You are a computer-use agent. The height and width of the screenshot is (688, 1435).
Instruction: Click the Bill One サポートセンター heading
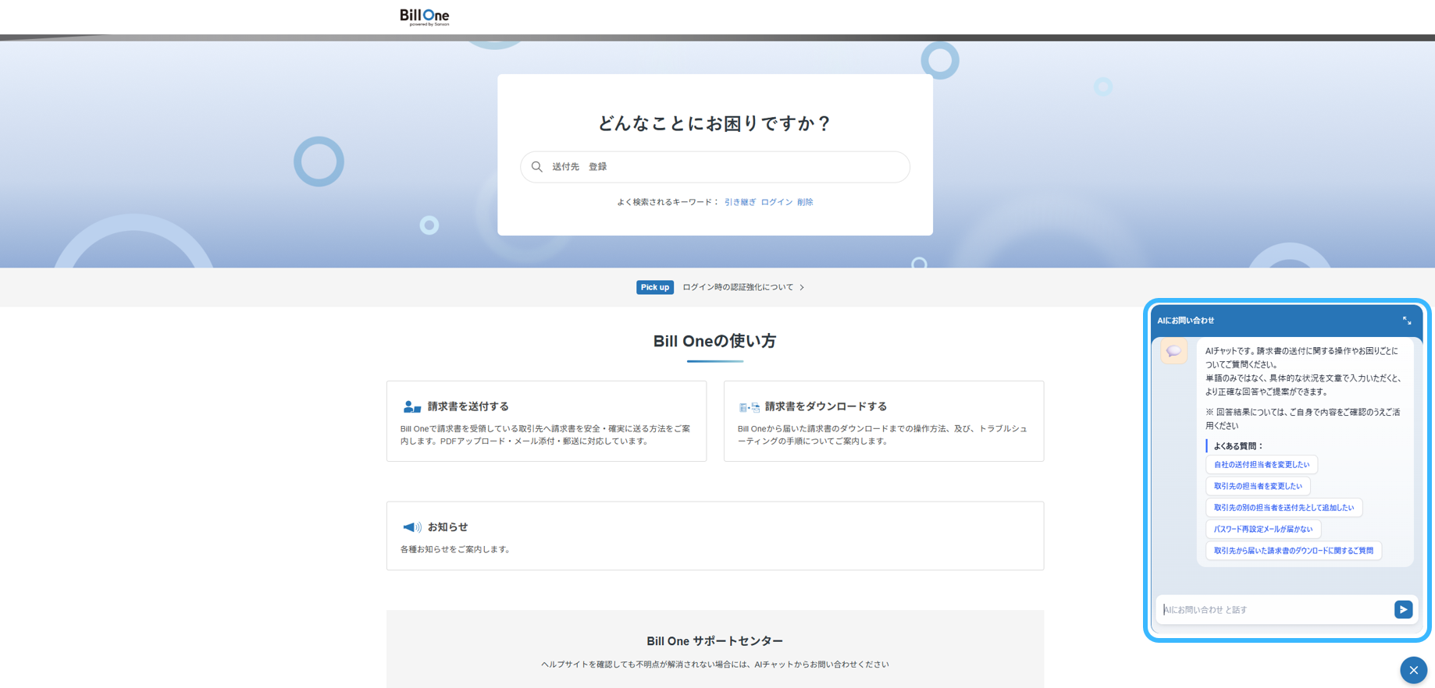point(715,641)
